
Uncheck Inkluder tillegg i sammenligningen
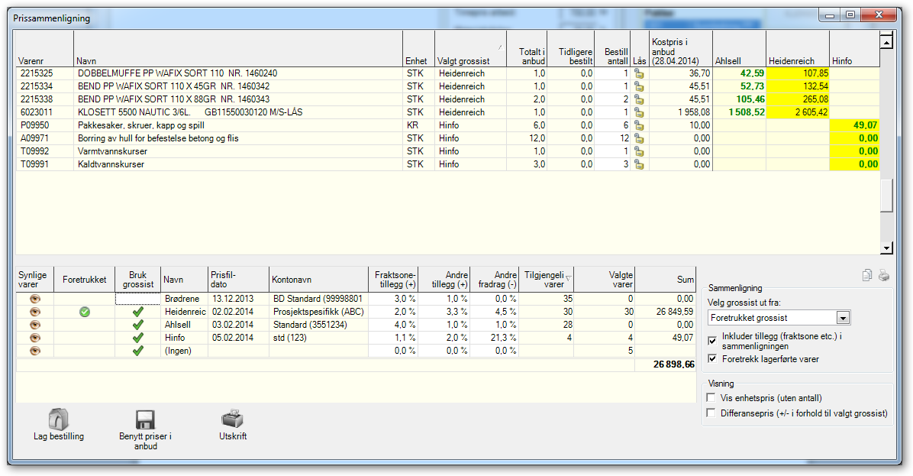[712, 340]
